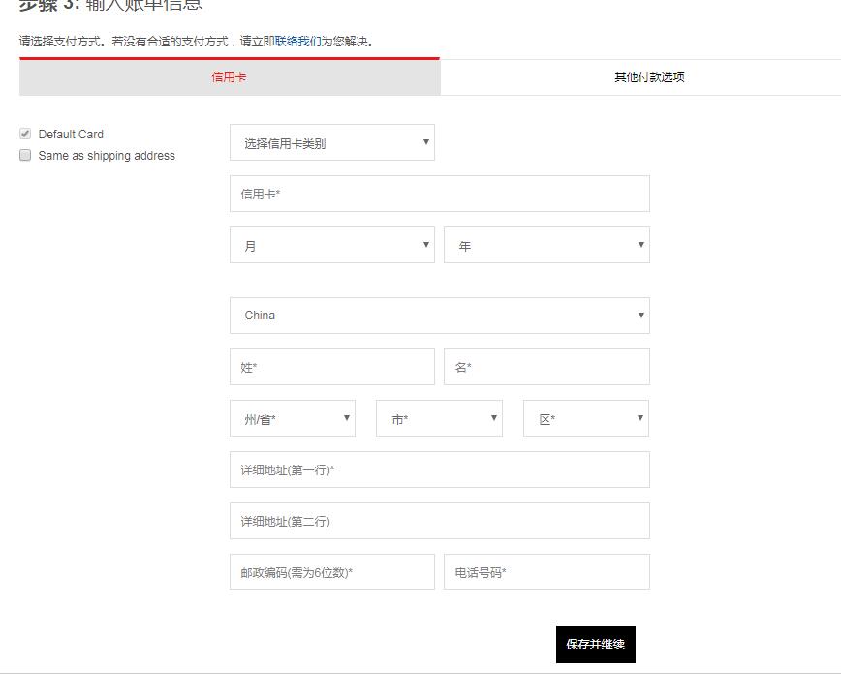Expand the 市 city dropdown
The width and height of the screenshot is (841, 693).
click(438, 417)
